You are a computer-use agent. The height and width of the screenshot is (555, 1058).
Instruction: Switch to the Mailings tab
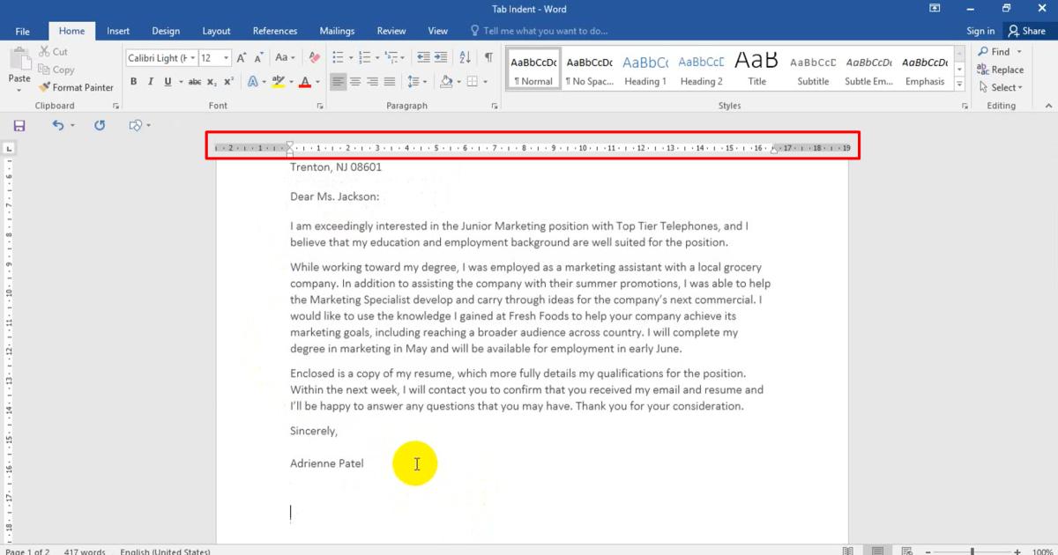pyautogui.click(x=337, y=31)
